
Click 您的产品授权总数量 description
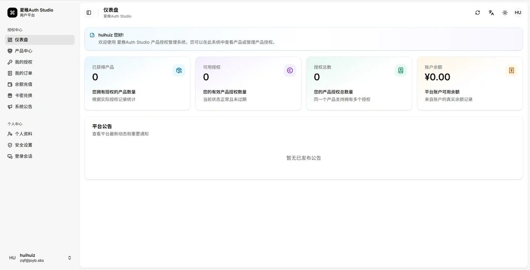point(333,92)
